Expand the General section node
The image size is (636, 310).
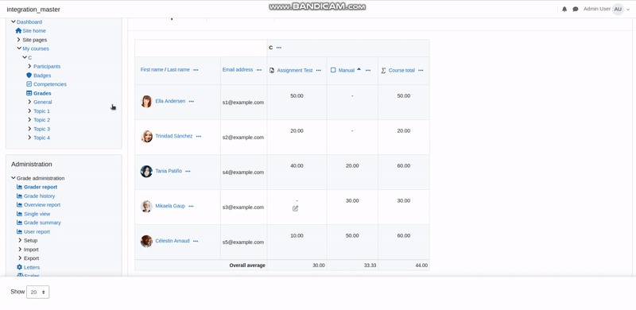coord(30,102)
